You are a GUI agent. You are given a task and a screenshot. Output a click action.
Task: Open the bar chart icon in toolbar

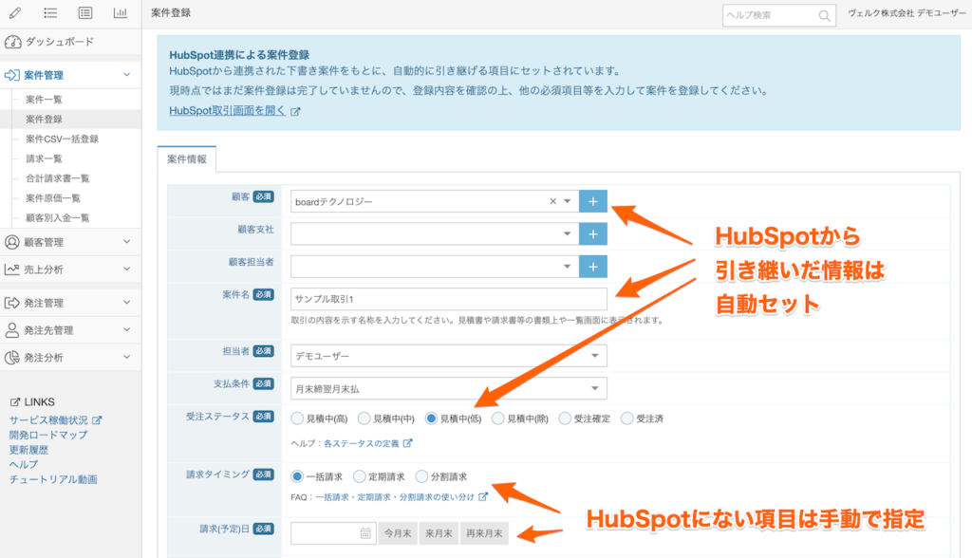point(121,12)
